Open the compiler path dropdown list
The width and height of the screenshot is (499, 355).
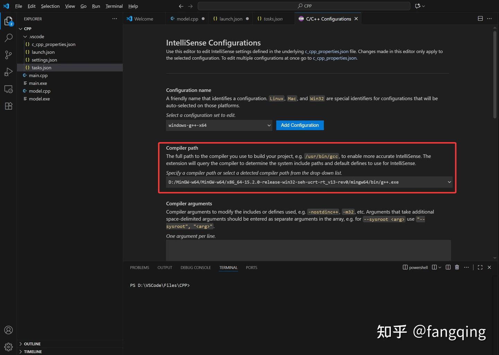309,182
